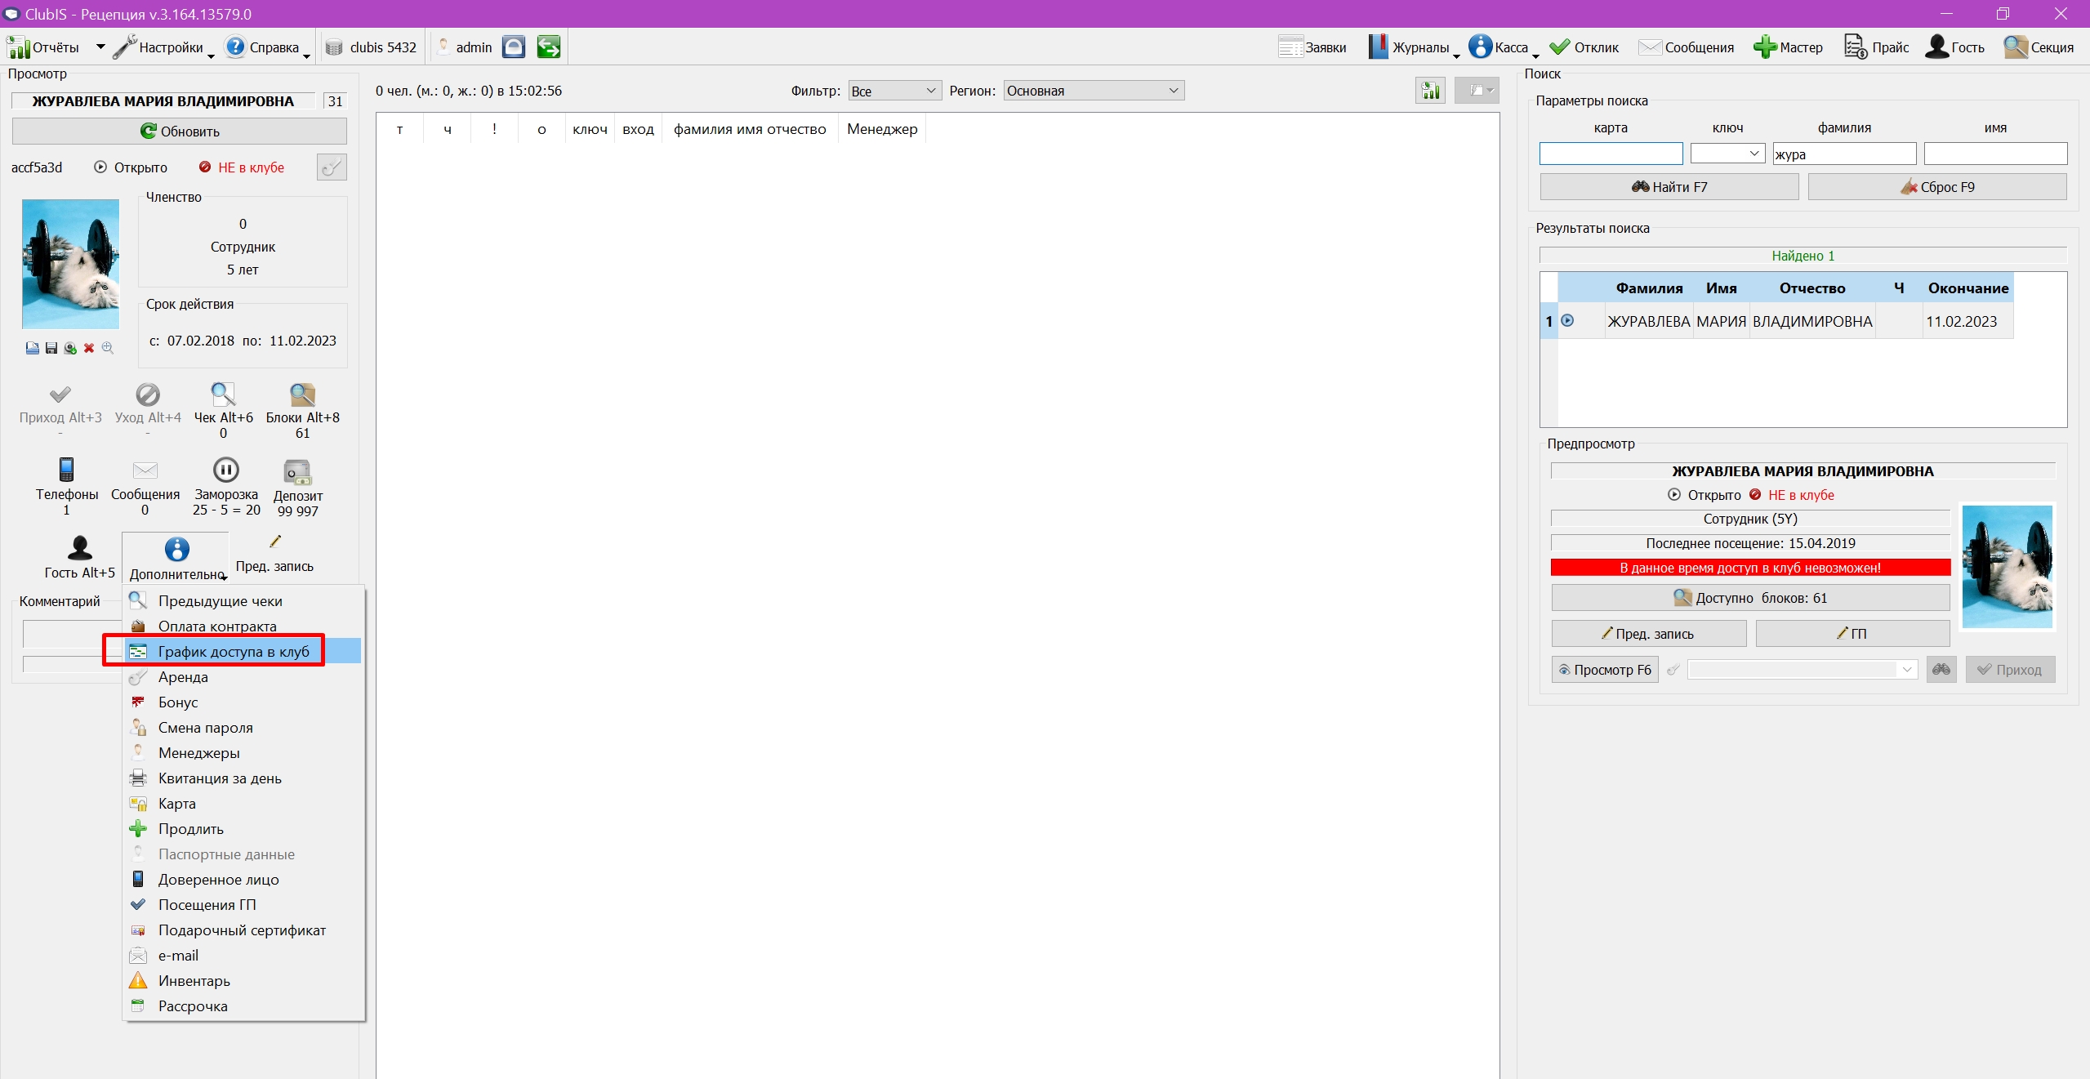Open Блоки Alt+8 blocks
The image size is (2090, 1079).
point(302,408)
